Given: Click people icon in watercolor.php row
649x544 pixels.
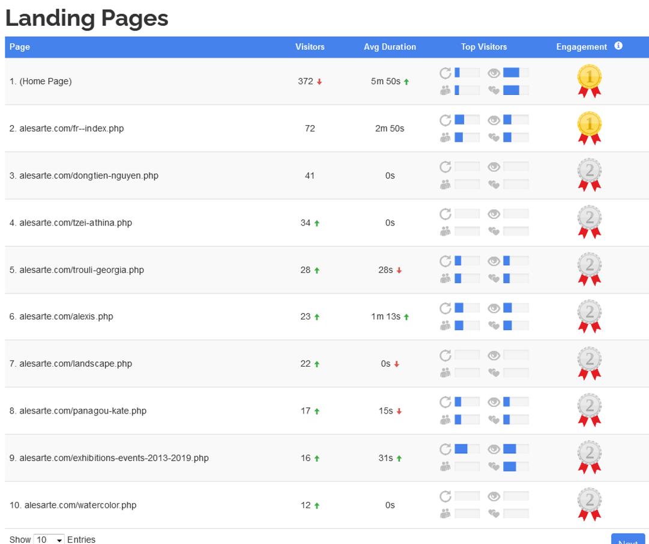Looking at the screenshot, I should [x=445, y=514].
